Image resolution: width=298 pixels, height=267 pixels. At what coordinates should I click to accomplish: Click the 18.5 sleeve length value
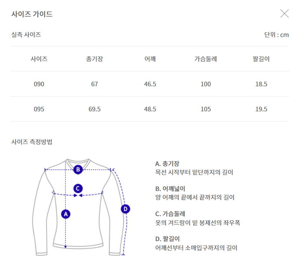coord(261,84)
